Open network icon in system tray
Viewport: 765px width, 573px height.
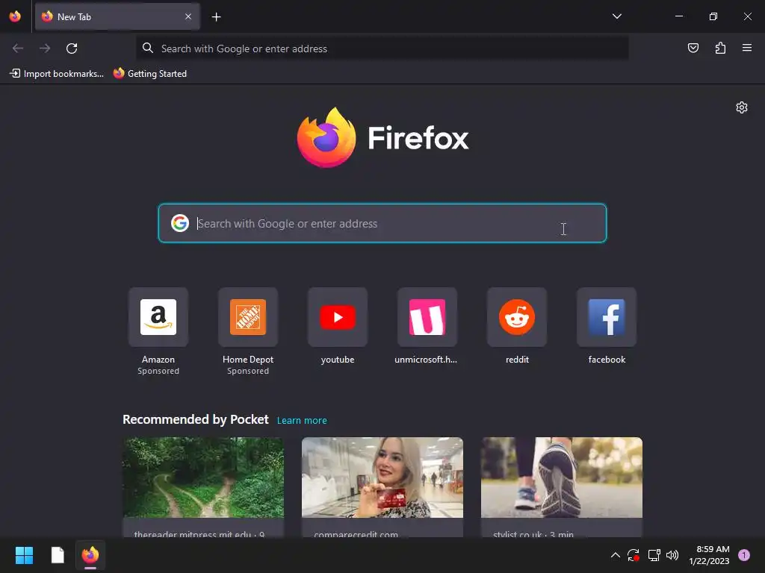pyautogui.click(x=654, y=555)
